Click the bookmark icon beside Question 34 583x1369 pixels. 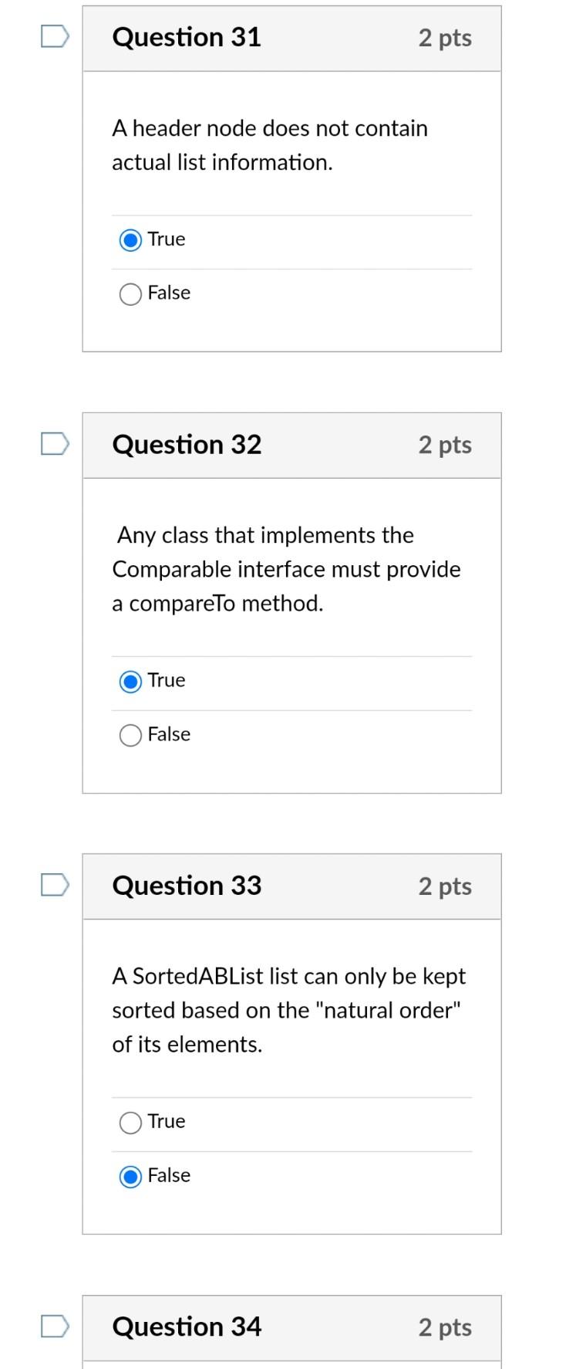pos(54,1327)
